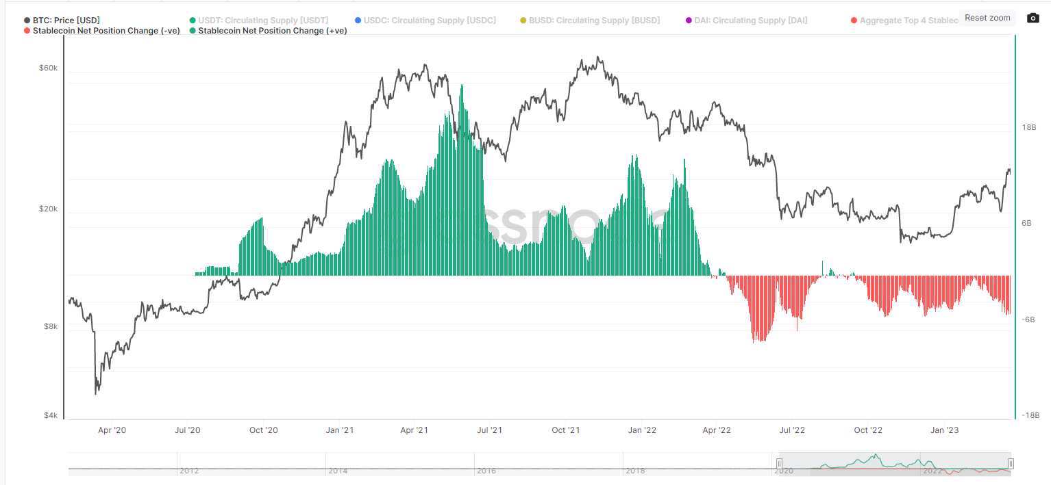Click the blue USDC legend dot

pyautogui.click(x=358, y=21)
